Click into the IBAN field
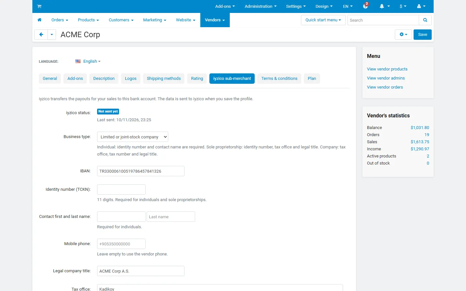Viewport: 466px width, 291px height. [141, 171]
